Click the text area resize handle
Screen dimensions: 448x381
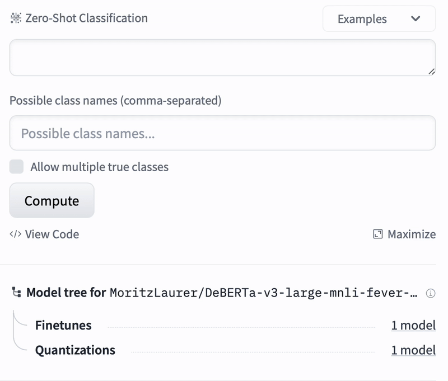point(431,72)
